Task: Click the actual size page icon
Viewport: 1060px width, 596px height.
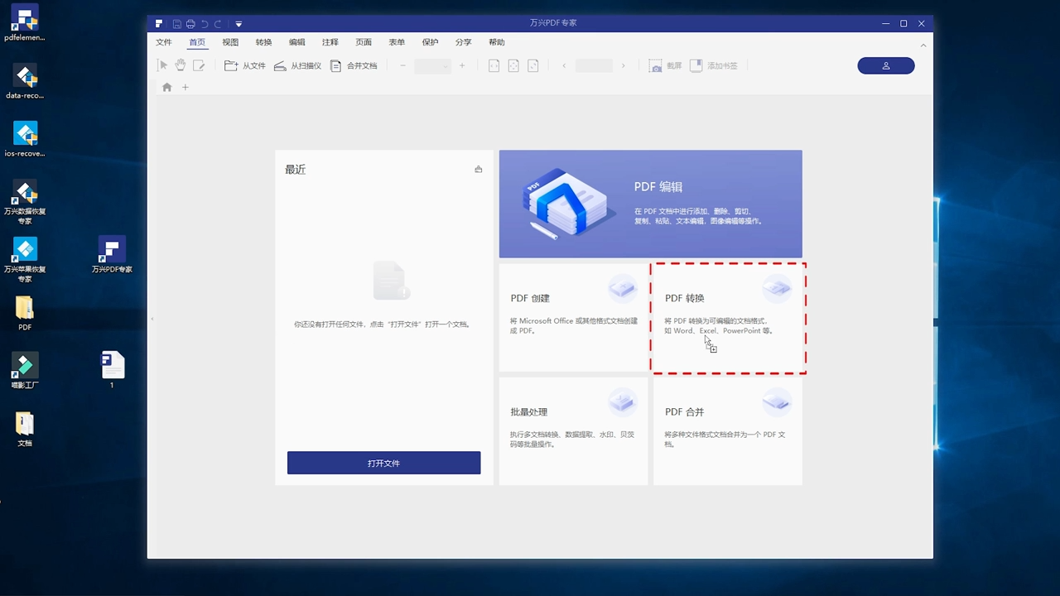Action: pos(533,65)
